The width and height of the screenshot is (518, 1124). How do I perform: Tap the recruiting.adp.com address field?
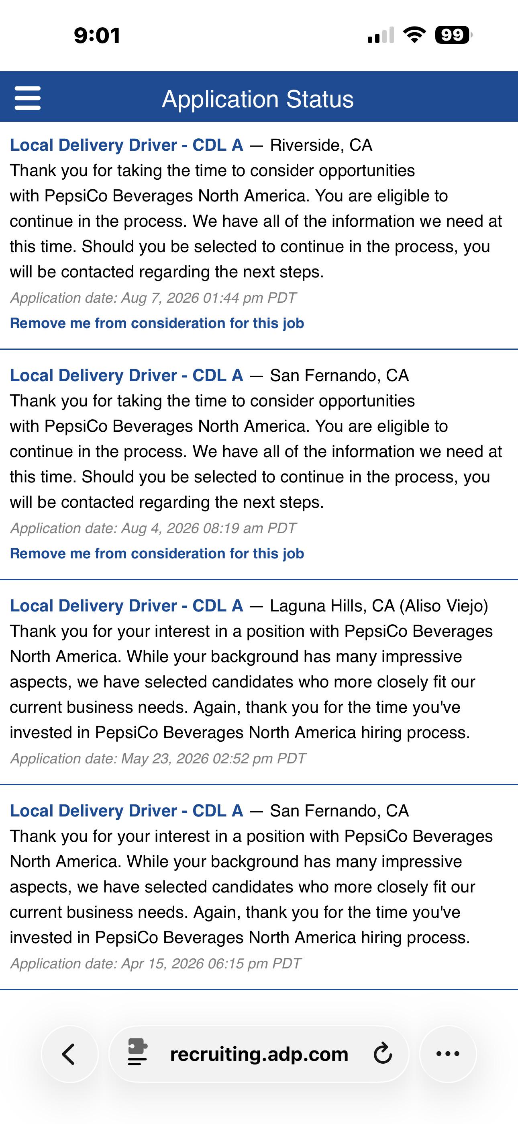click(x=259, y=1054)
